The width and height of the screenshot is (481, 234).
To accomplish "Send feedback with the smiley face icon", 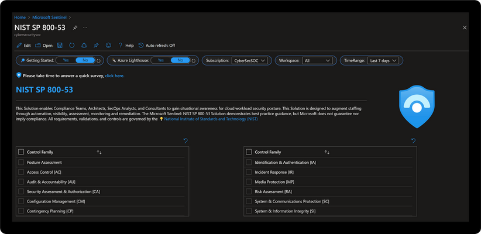I will pos(108,46).
